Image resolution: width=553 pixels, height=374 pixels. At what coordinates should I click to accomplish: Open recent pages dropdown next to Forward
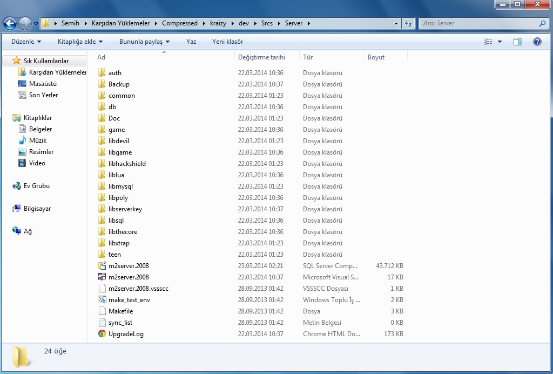pyautogui.click(x=36, y=24)
